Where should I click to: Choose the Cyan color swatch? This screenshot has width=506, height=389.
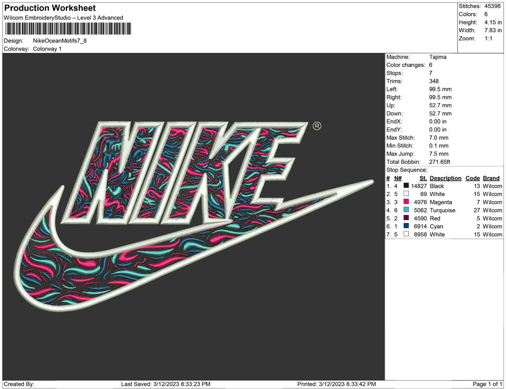coord(406,226)
